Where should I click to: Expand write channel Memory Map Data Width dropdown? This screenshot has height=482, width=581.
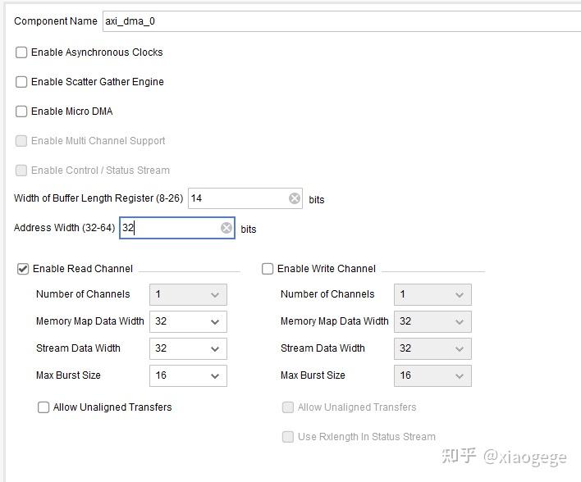tap(432, 321)
